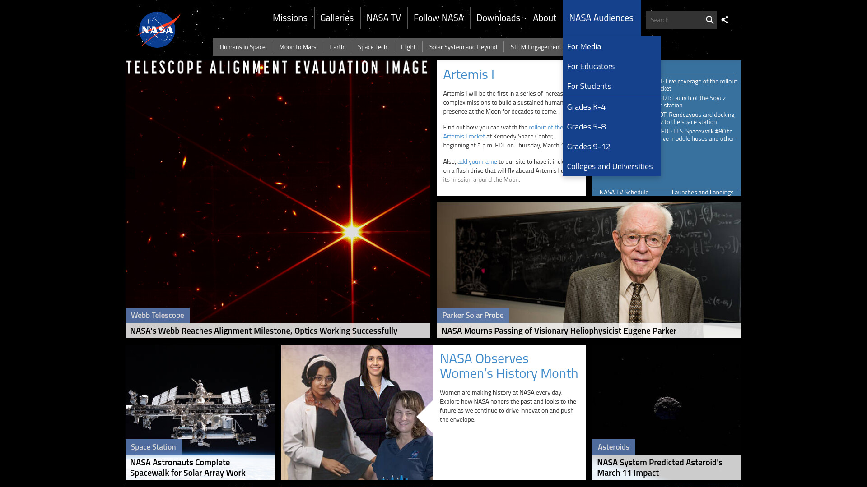Screen dimensions: 867x487
Task: Open Asteroid's March 11 Impact headline
Action: pyautogui.click(x=660, y=468)
